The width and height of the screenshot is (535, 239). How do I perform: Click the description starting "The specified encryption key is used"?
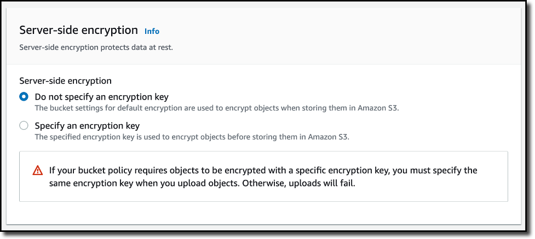(x=192, y=137)
